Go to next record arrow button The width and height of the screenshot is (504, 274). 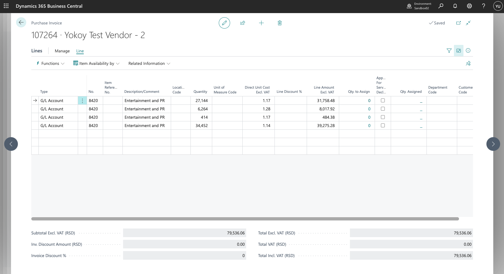493,144
